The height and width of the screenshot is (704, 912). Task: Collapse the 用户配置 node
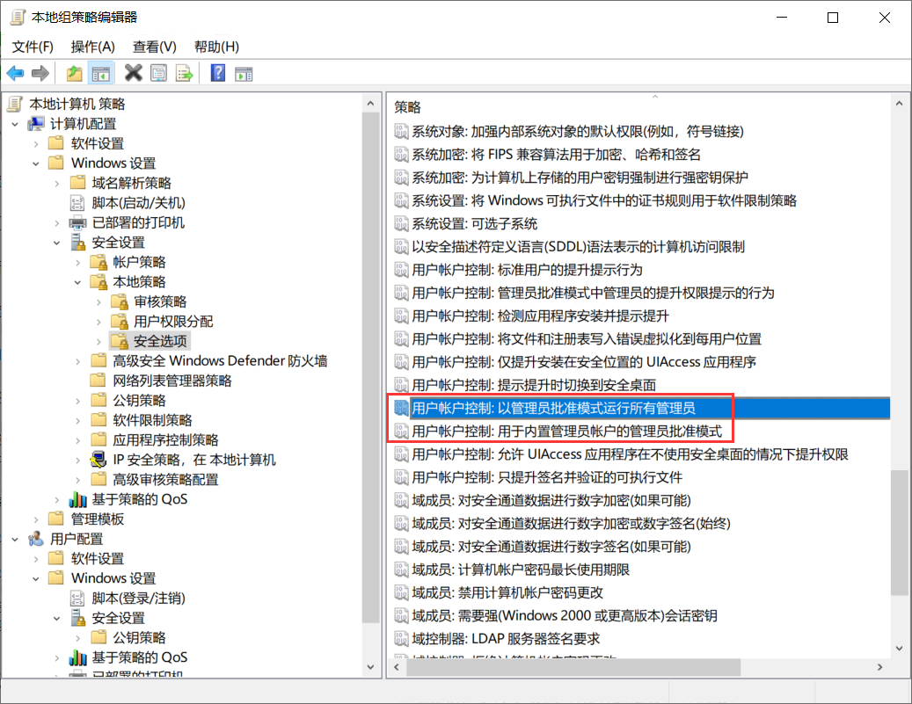pyautogui.click(x=15, y=539)
